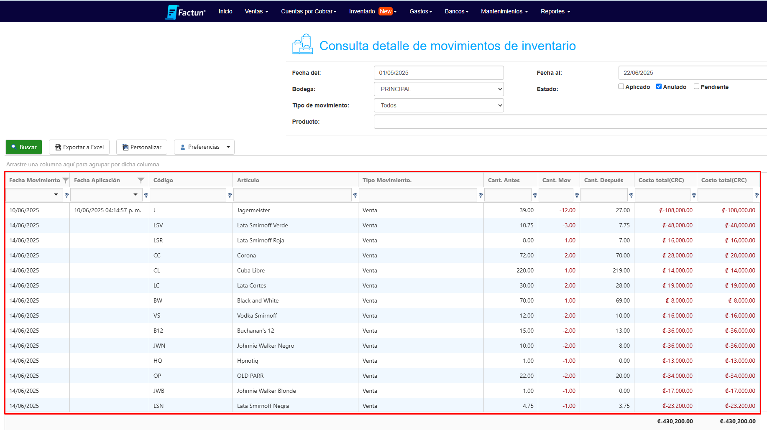
Task: Click the Producto input field
Action: pos(570,122)
